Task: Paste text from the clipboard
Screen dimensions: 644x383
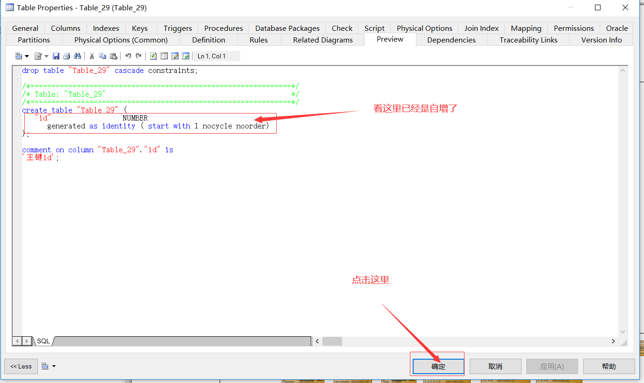Action: click(114, 56)
